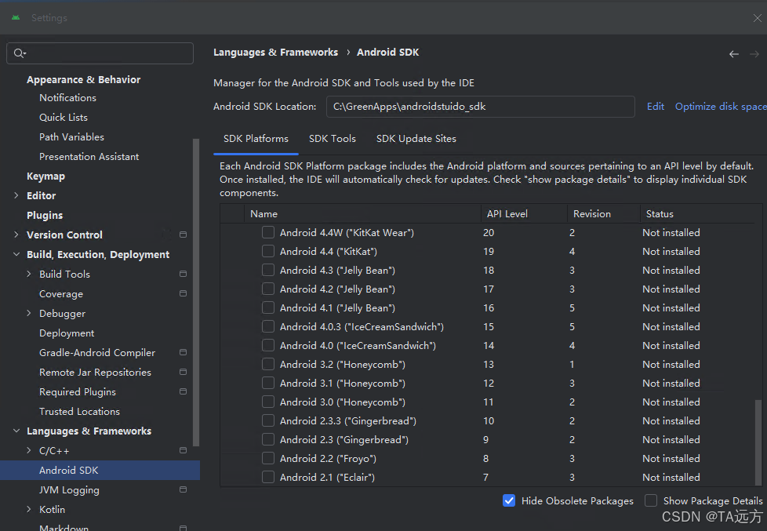The image size is (767, 531).
Task: Click the search magnifier icon
Action: coord(20,53)
